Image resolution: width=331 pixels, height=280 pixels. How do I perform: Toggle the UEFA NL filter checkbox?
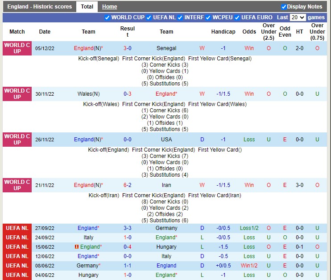(149, 17)
